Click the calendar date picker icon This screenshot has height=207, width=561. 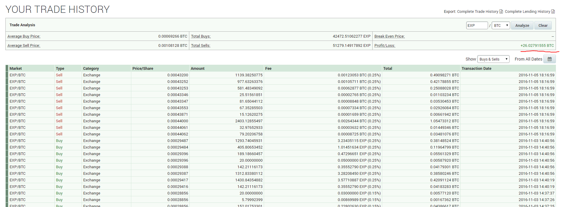coord(550,59)
